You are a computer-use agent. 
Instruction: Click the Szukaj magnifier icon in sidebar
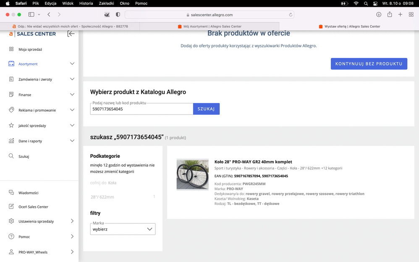11,156
